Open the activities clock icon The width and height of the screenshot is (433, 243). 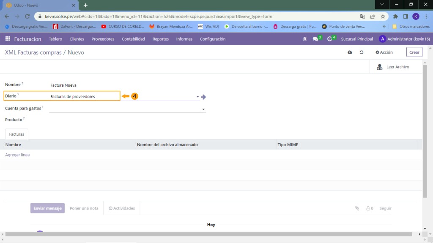tap(330, 39)
